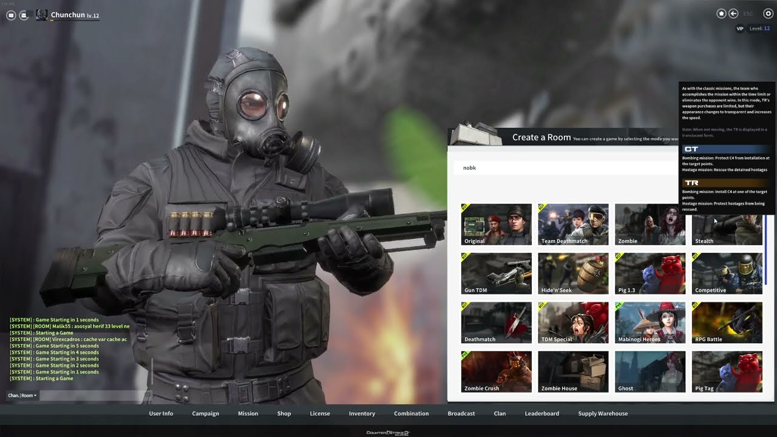Screen dimensions: 777x437
Task: Select the Gun TDM mode
Action: (x=496, y=274)
